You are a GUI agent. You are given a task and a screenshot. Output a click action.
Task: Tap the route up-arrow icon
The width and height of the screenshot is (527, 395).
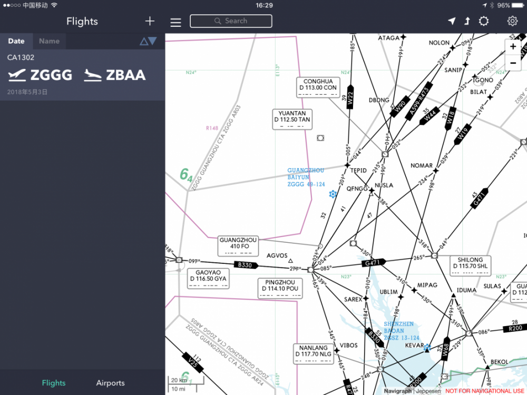(x=467, y=21)
